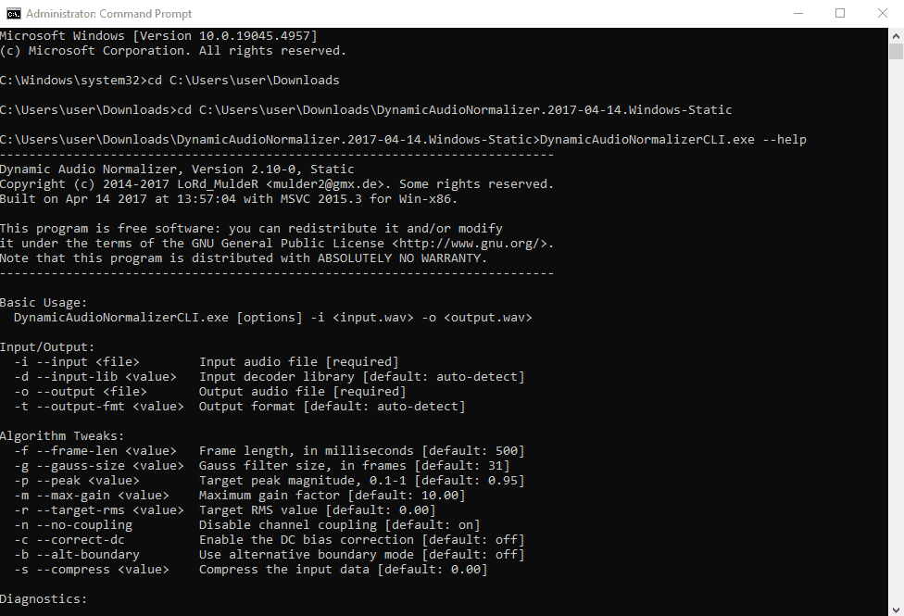The image size is (904, 616).
Task: Maximize the Command Prompt window
Action: click(840, 13)
